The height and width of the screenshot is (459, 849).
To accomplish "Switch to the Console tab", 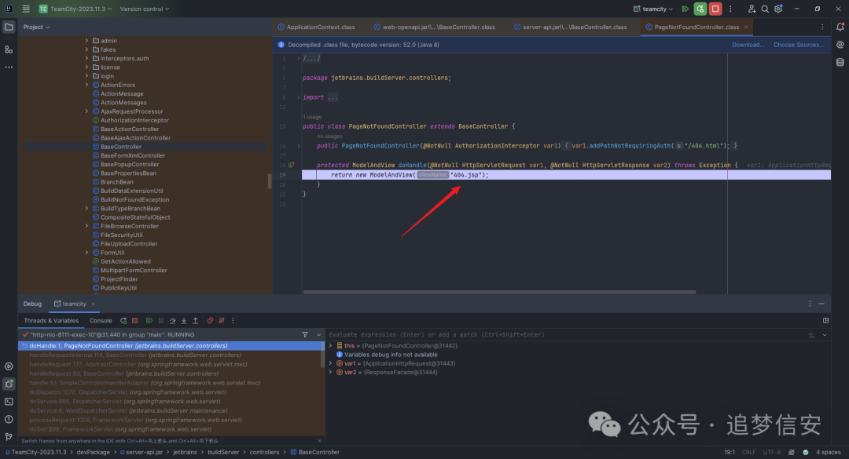I will tap(101, 320).
